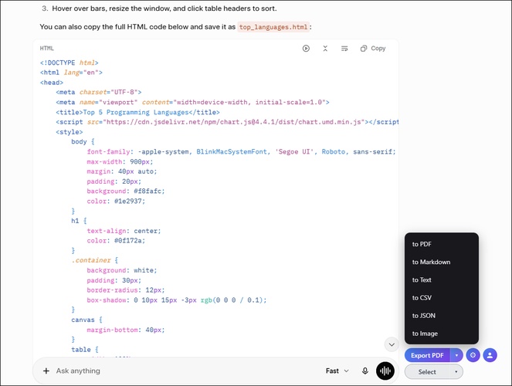Screen dimensions: 512x386
Task: Choose 'to JSON' from export menu
Action: 442,316
